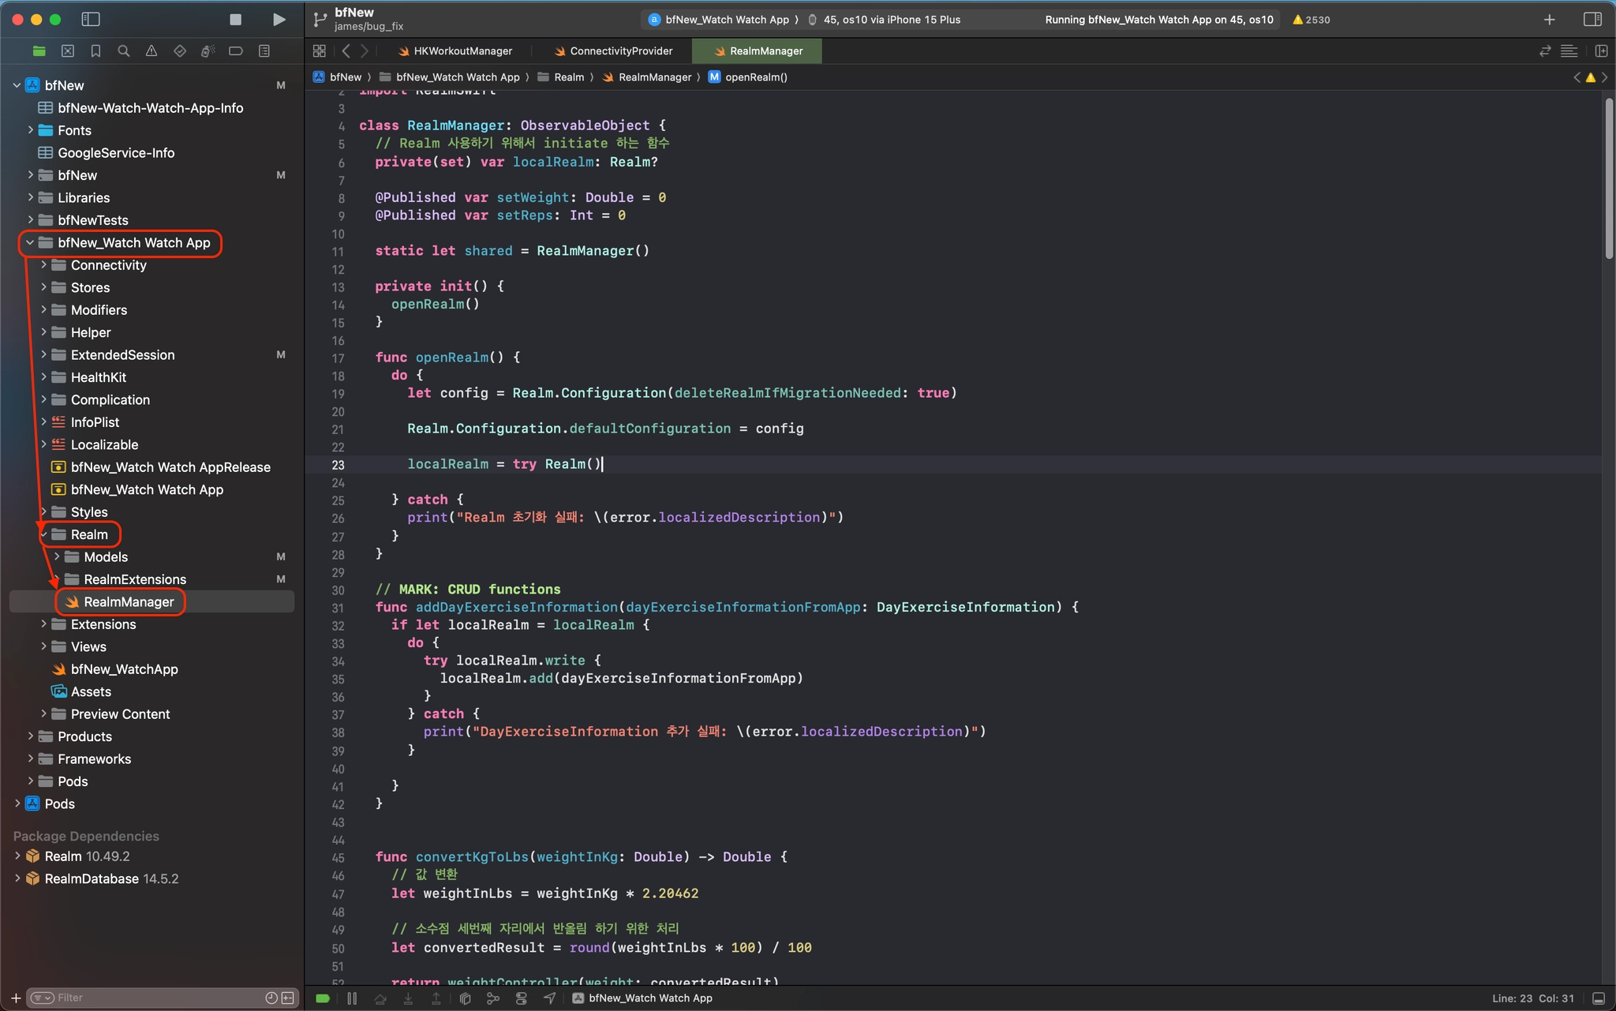Stop the running app
This screenshot has height=1011, width=1616.
(x=235, y=20)
